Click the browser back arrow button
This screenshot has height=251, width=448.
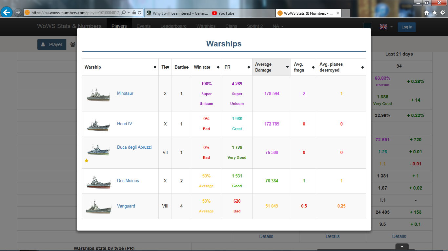pos(7,13)
